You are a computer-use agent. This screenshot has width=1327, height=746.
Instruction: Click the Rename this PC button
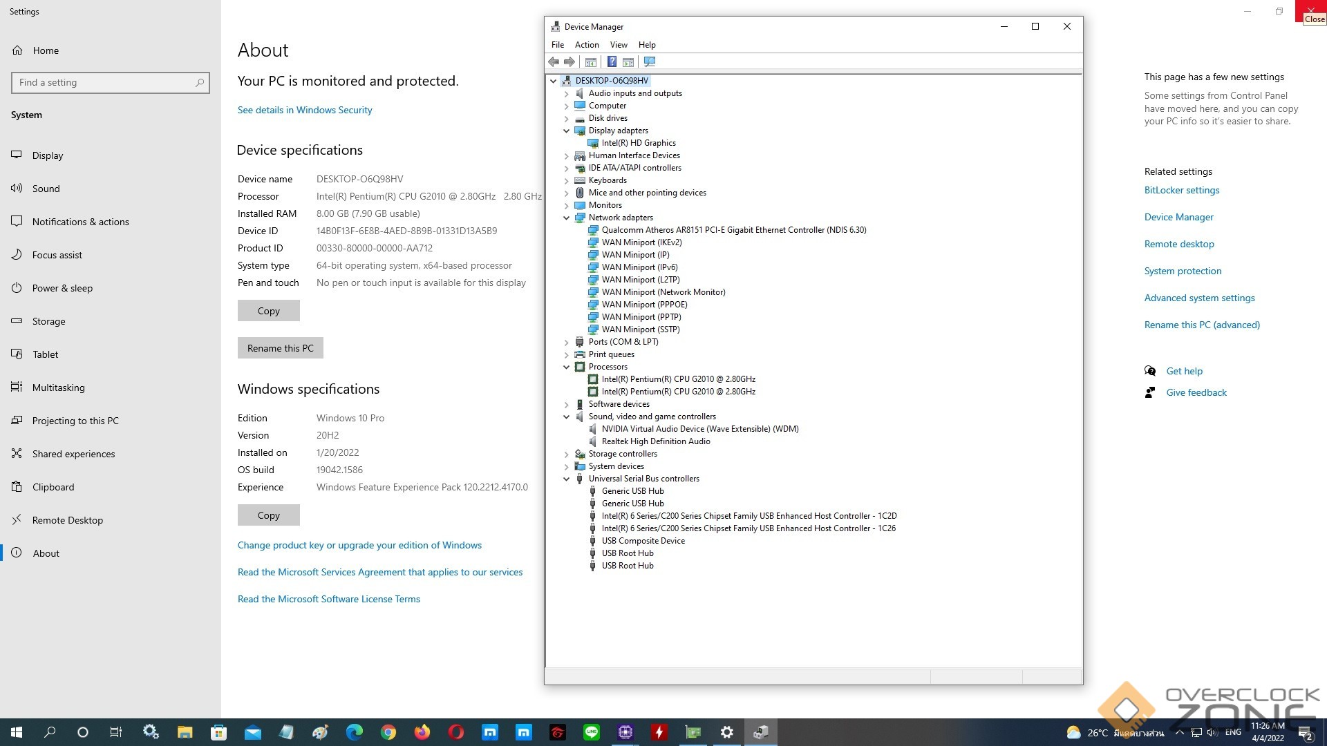click(280, 348)
